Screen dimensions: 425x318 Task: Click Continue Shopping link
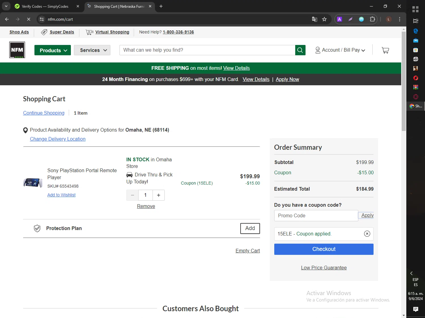(44, 113)
